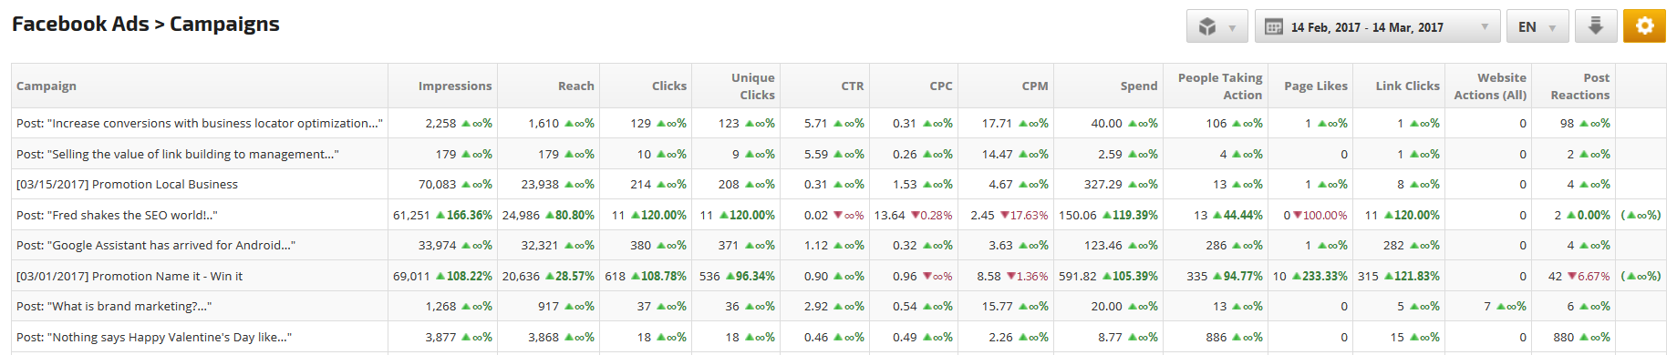Open the EN language dropdown
1677x355 pixels.
(x=1537, y=26)
